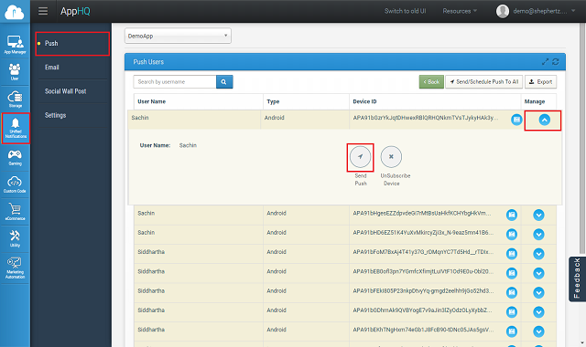The height and width of the screenshot is (347, 586).
Task: Click the green Back button
Action: (x=431, y=81)
